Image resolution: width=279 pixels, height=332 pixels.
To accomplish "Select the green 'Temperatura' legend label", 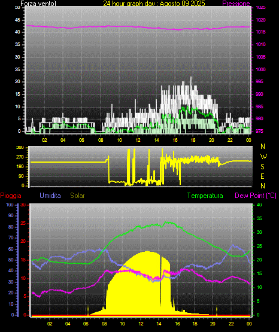I will point(205,196).
